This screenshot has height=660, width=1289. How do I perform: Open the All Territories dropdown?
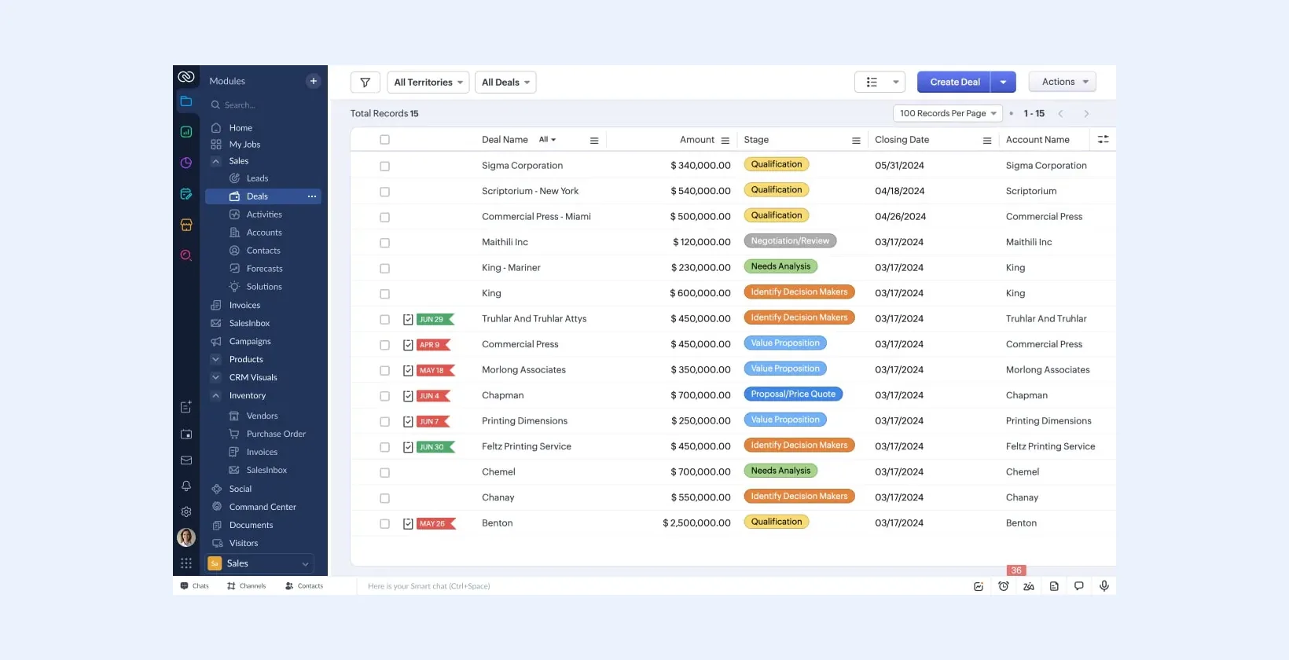428,82
